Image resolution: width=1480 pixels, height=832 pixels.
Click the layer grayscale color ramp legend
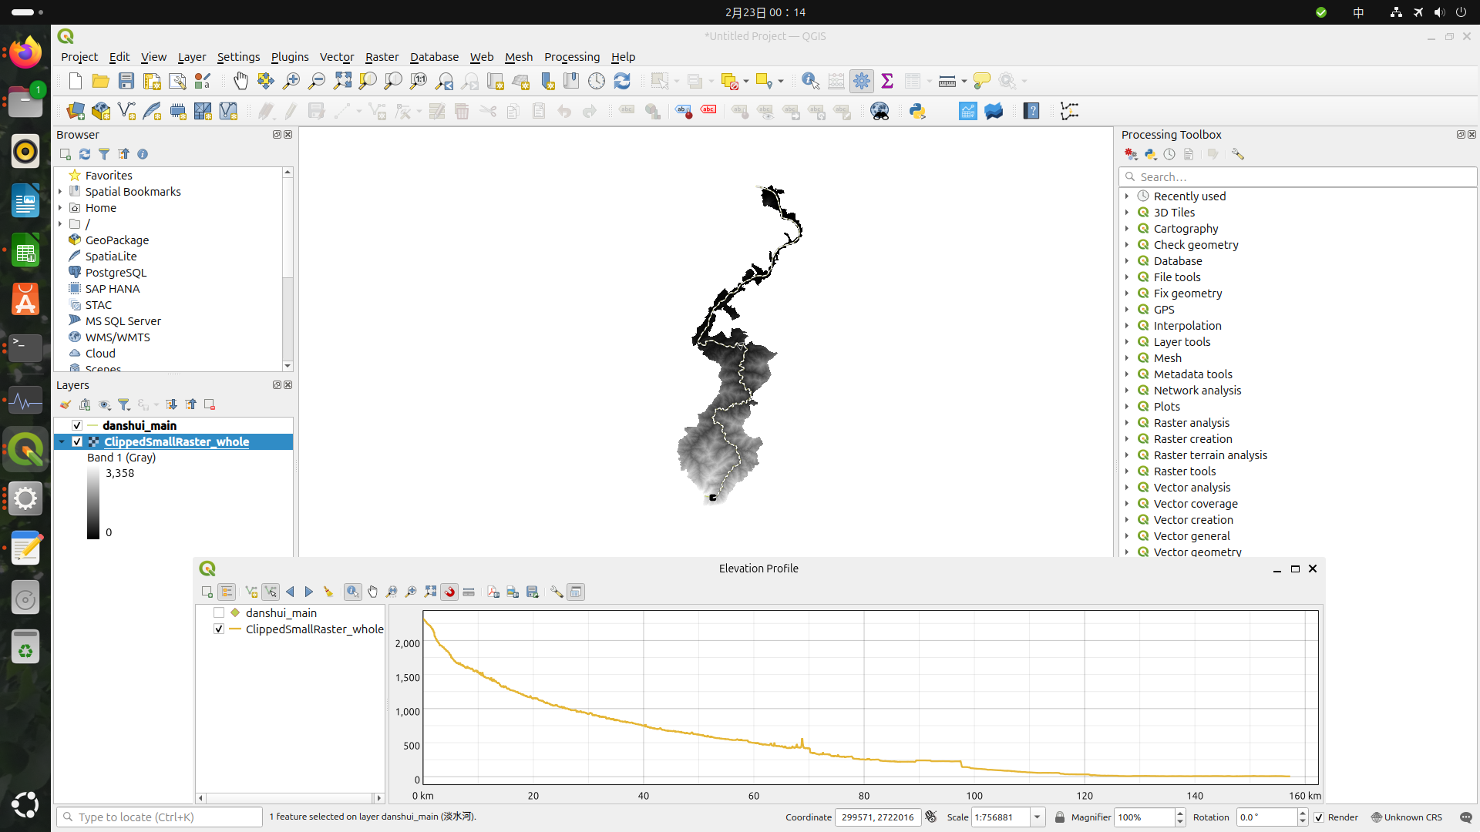(93, 502)
